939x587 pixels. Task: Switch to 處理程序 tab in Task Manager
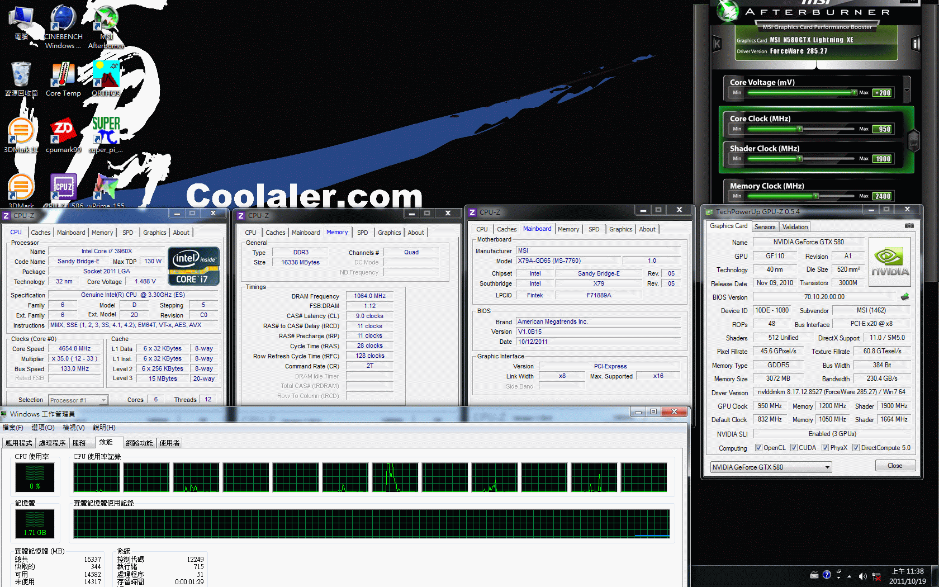[x=52, y=443]
